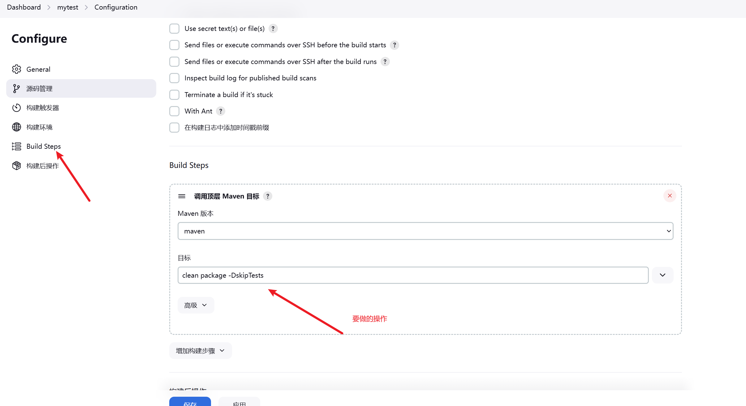746x406 pixels.
Task: Enable the With Ant checkbox
Action: coord(175,111)
